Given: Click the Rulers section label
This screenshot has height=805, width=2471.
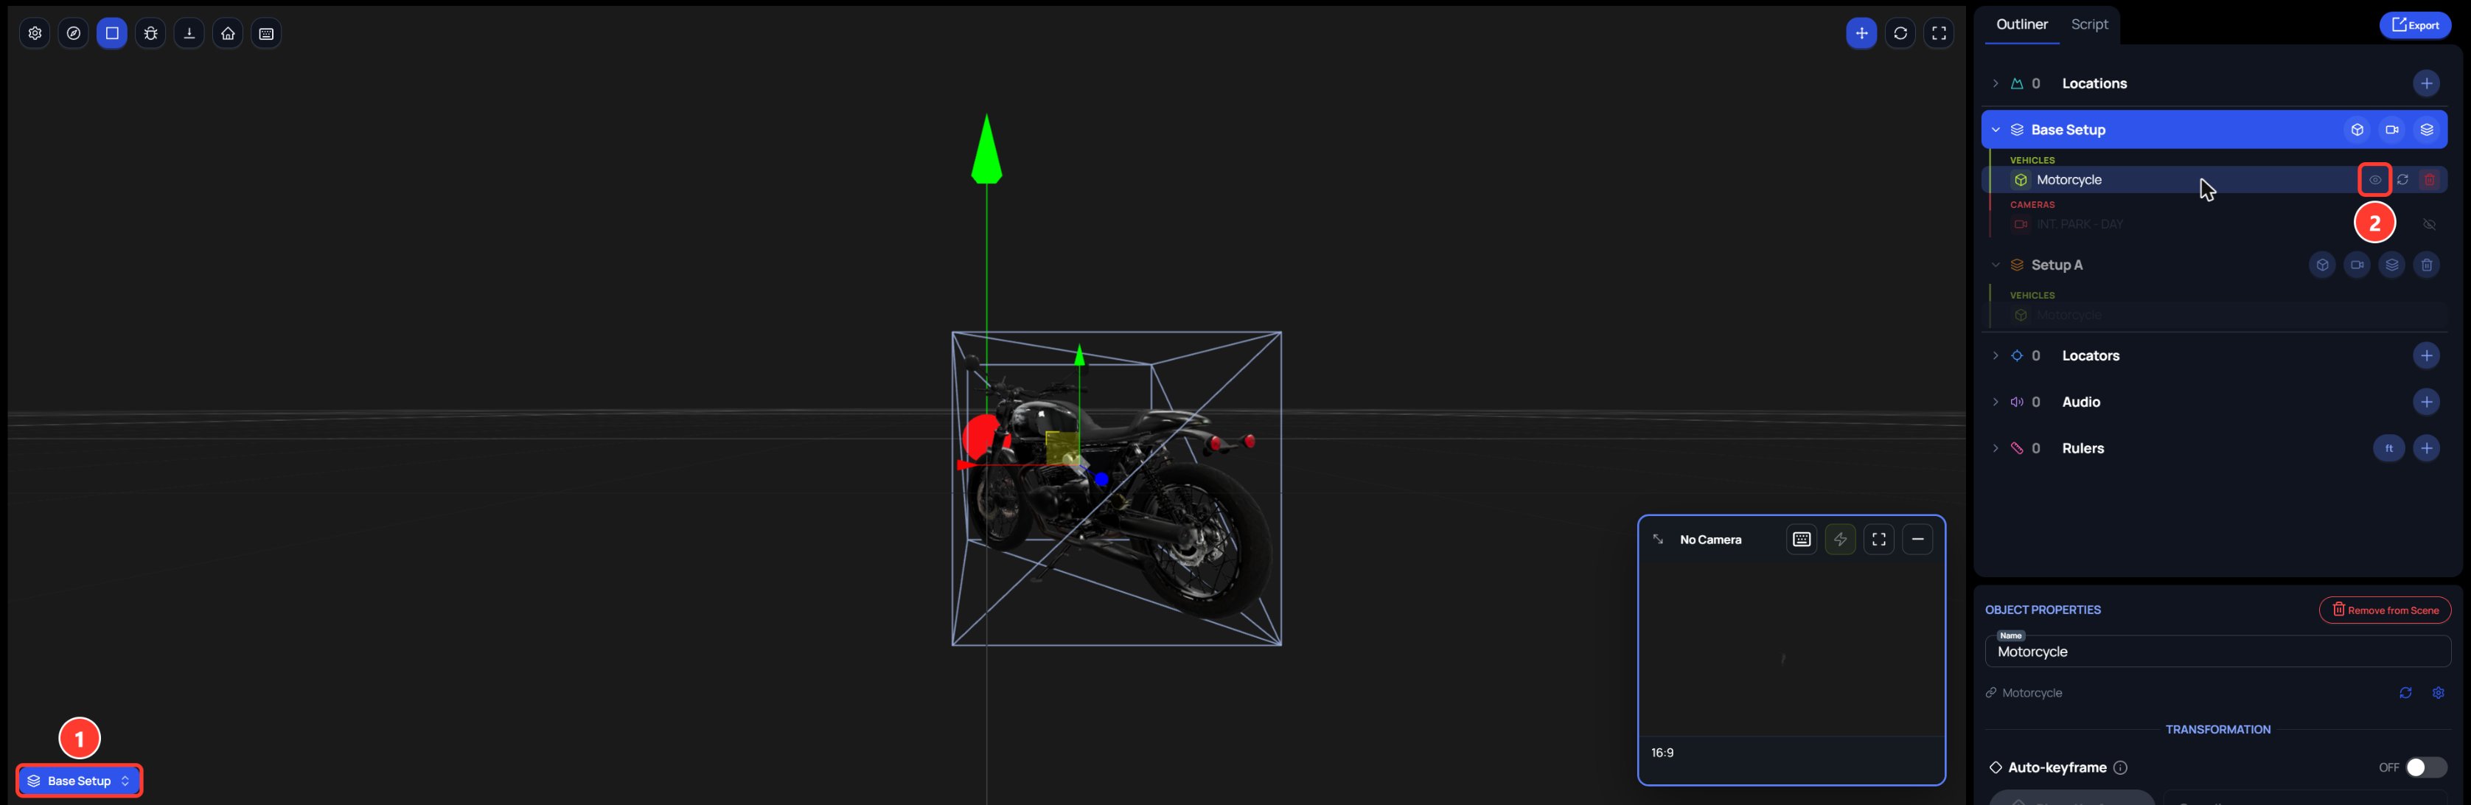Looking at the screenshot, I should [x=2083, y=448].
